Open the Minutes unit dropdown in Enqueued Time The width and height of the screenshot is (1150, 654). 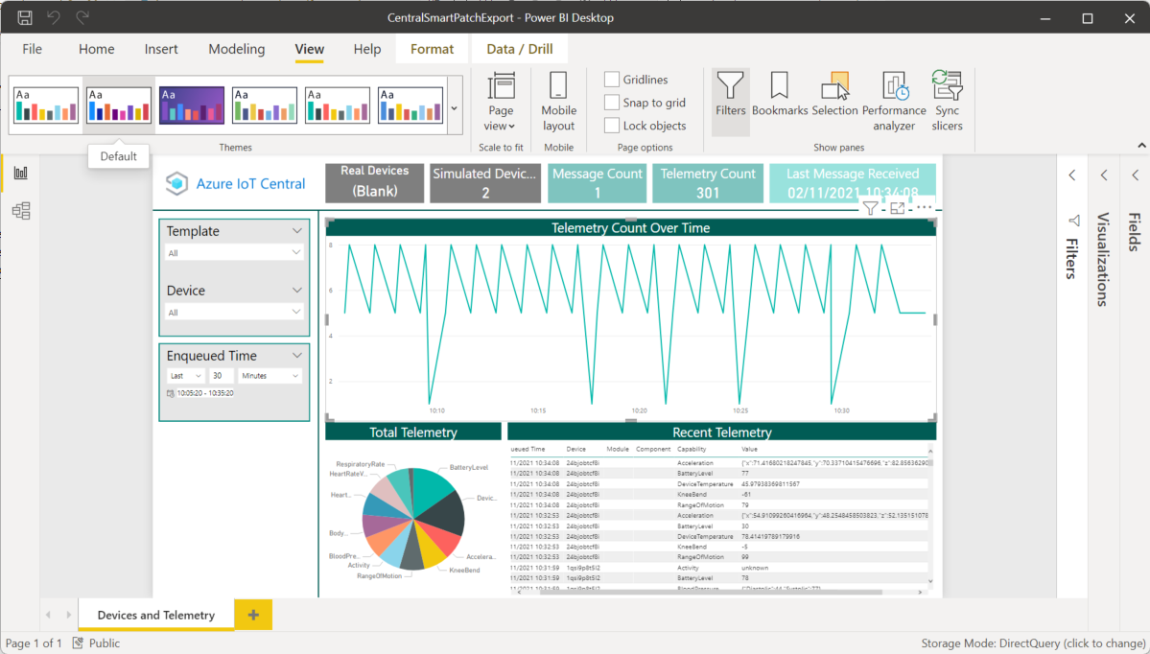click(270, 375)
